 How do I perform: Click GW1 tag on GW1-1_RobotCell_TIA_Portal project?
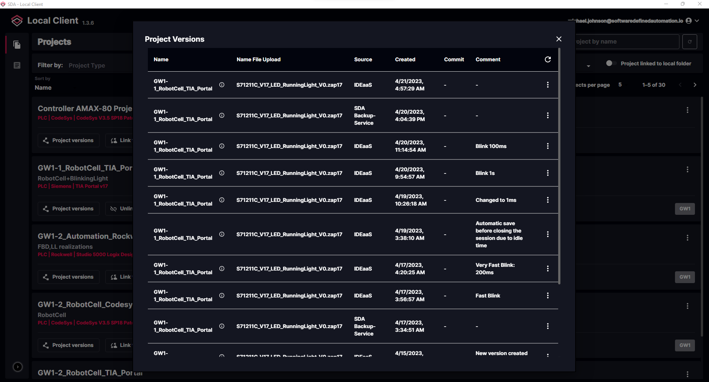[x=685, y=209]
